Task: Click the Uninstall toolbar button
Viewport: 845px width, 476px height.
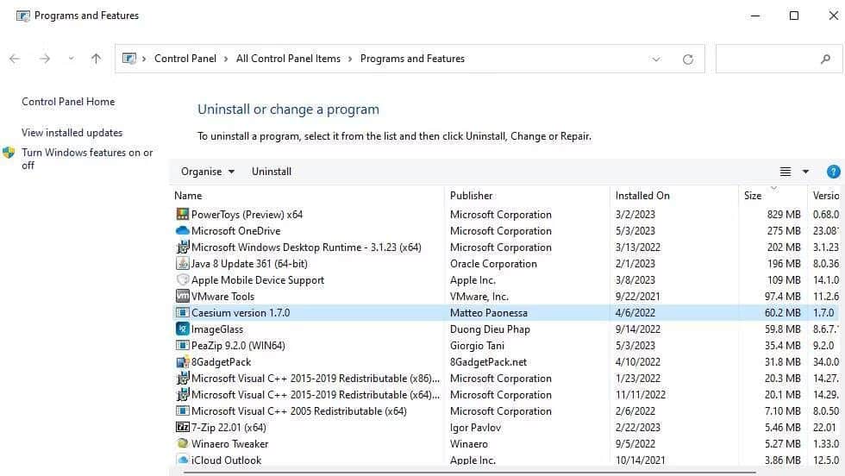Action: click(272, 172)
